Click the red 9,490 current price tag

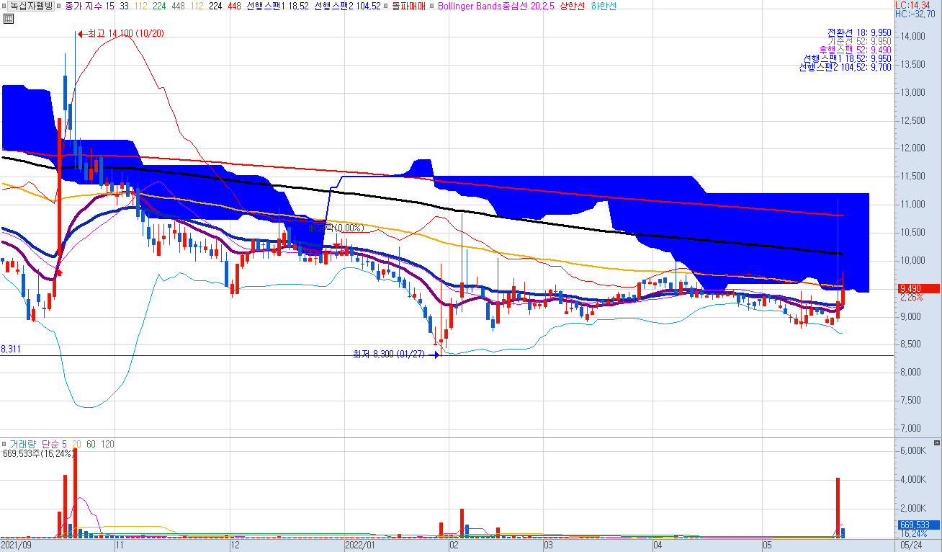[x=918, y=288]
